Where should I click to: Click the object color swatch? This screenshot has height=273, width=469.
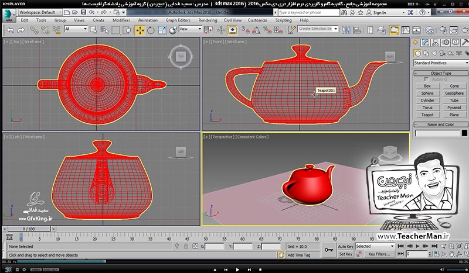[x=464, y=133]
